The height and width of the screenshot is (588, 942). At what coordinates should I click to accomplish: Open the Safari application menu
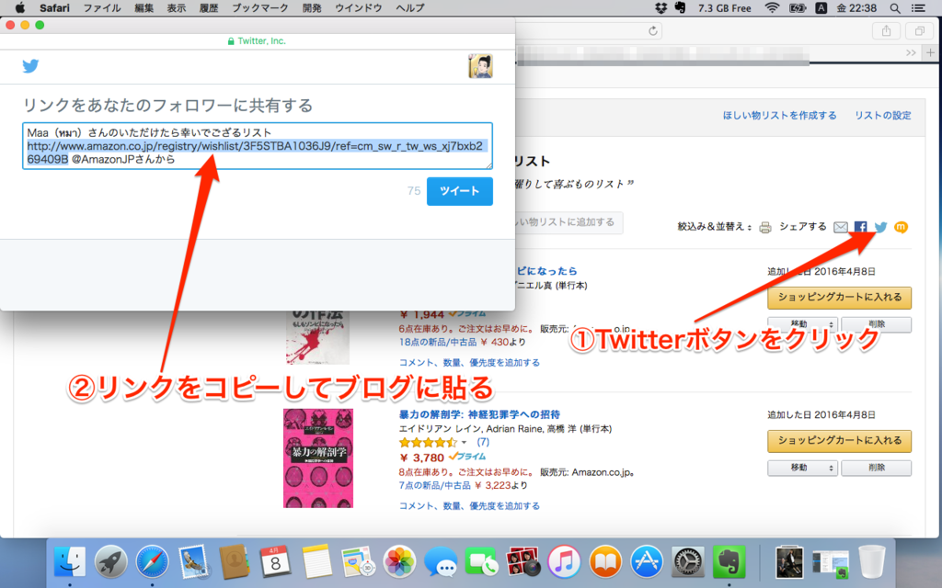(54, 7)
